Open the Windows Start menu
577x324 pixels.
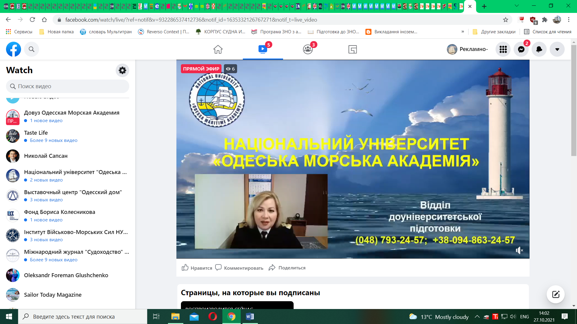[9, 316]
